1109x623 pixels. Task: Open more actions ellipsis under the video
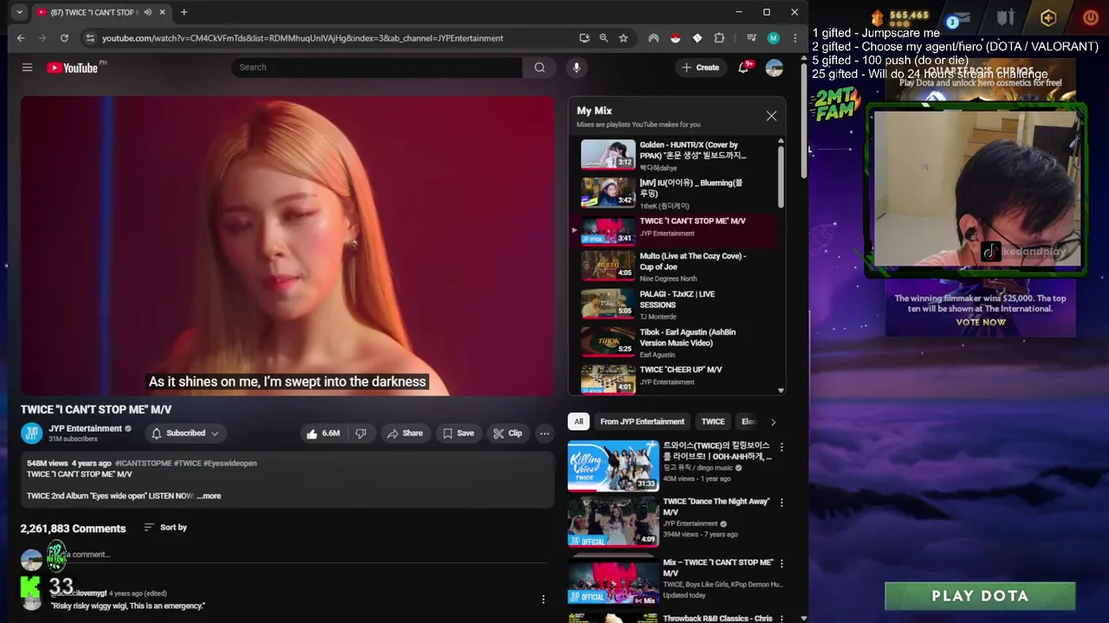click(x=544, y=434)
